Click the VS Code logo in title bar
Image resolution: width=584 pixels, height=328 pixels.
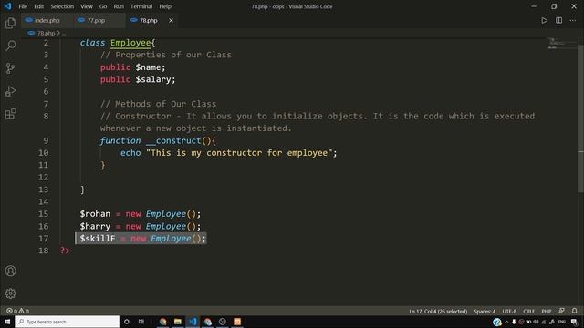(7, 6)
